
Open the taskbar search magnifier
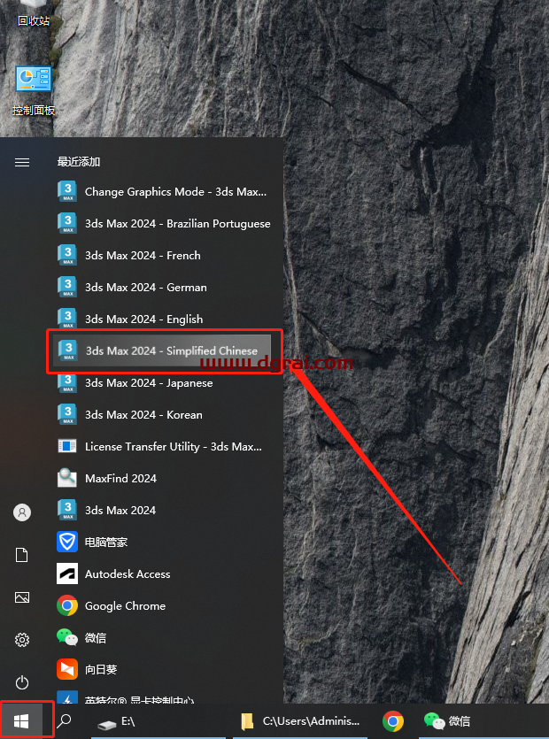coord(65,721)
